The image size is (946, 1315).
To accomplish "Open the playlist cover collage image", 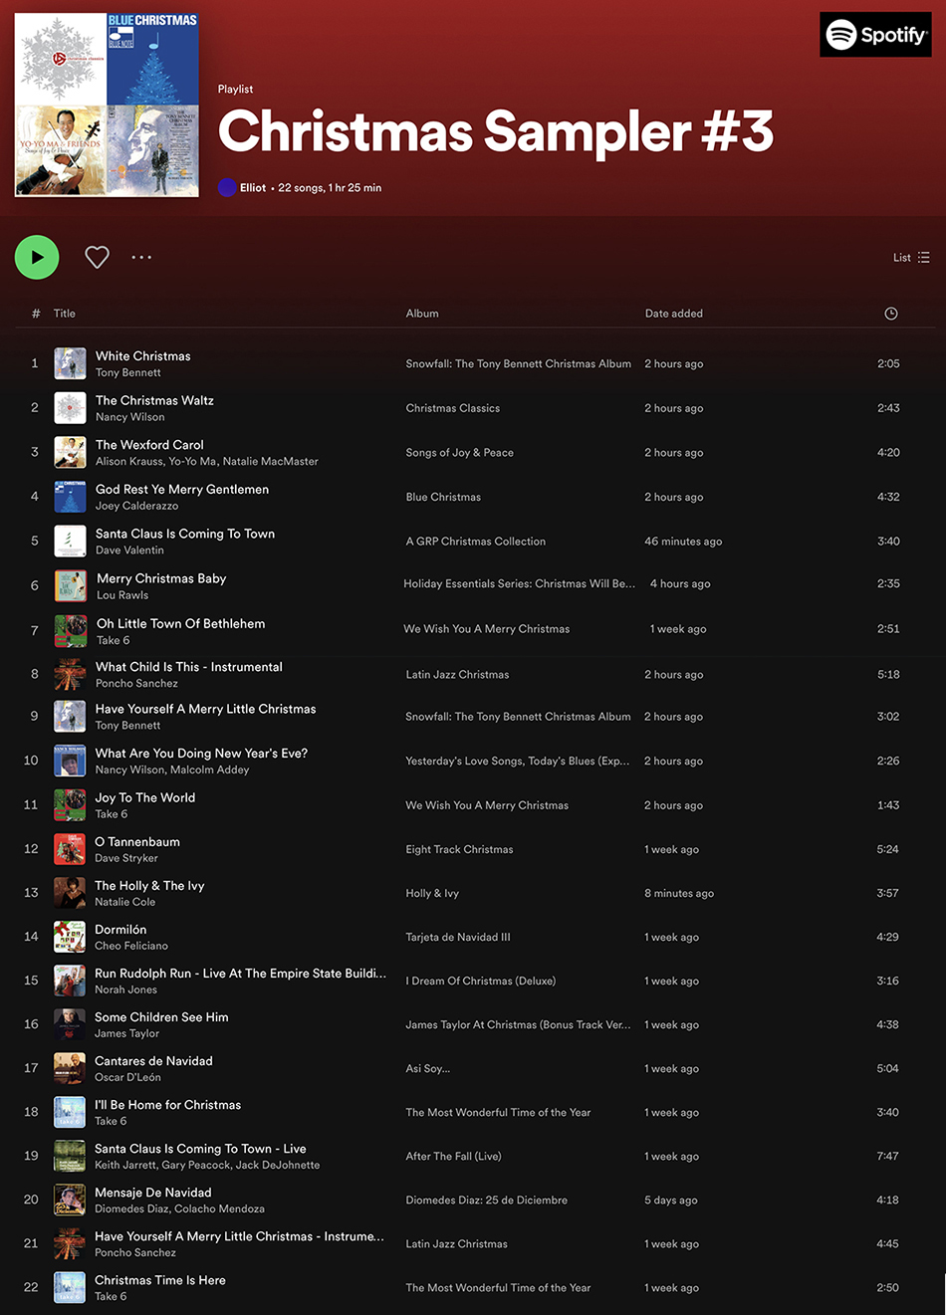I will coord(107,105).
